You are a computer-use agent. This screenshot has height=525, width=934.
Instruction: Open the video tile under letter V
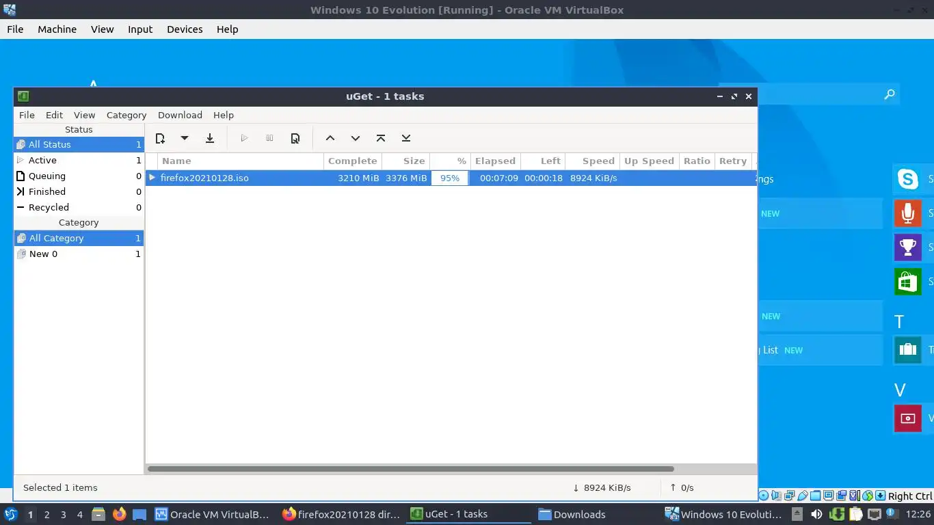(x=908, y=418)
